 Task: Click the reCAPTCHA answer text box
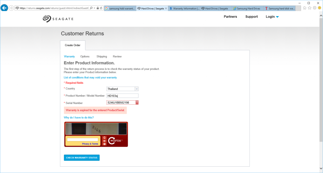click(82, 139)
